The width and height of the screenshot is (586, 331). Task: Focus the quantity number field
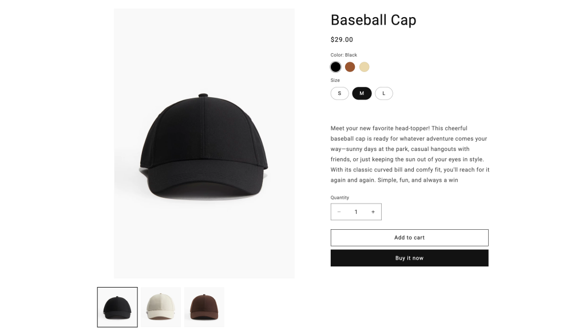pos(356,212)
